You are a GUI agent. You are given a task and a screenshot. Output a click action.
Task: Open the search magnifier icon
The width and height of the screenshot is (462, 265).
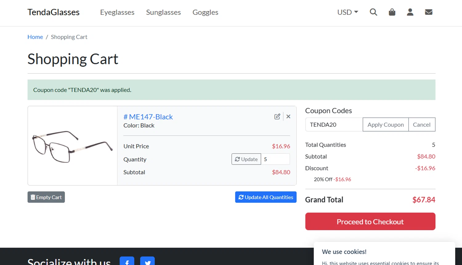click(373, 12)
